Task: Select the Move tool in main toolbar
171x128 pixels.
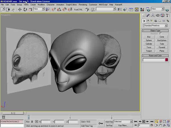Action: (x=20, y=9)
